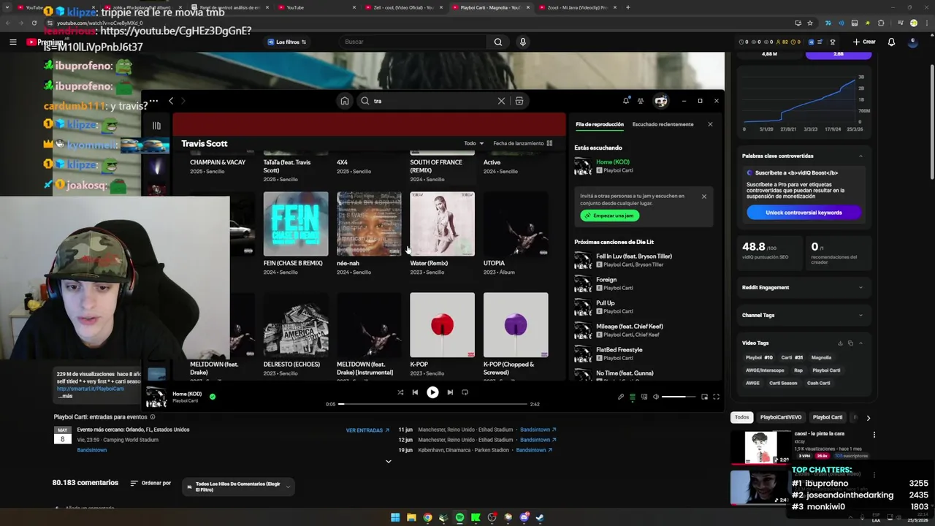Open Spotify miniplayer icon
The width and height of the screenshot is (935, 526).
point(704,397)
